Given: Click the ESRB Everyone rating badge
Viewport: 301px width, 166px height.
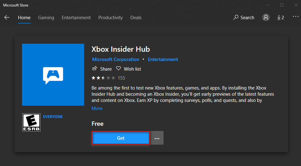Looking at the screenshot, I should coord(31,122).
